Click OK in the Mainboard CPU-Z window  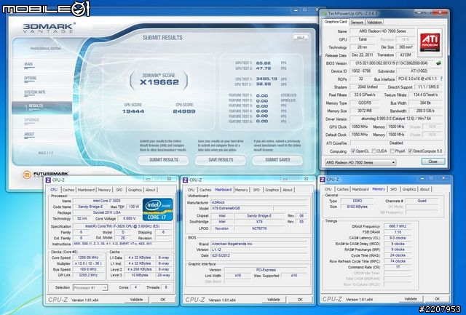pyautogui.click(x=300, y=300)
